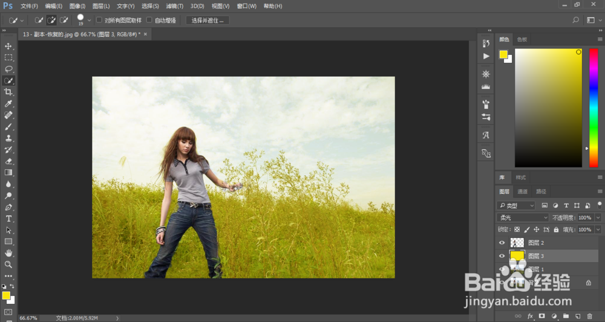Open the 文件(F) menu
This screenshot has width=605, height=322.
click(29, 6)
